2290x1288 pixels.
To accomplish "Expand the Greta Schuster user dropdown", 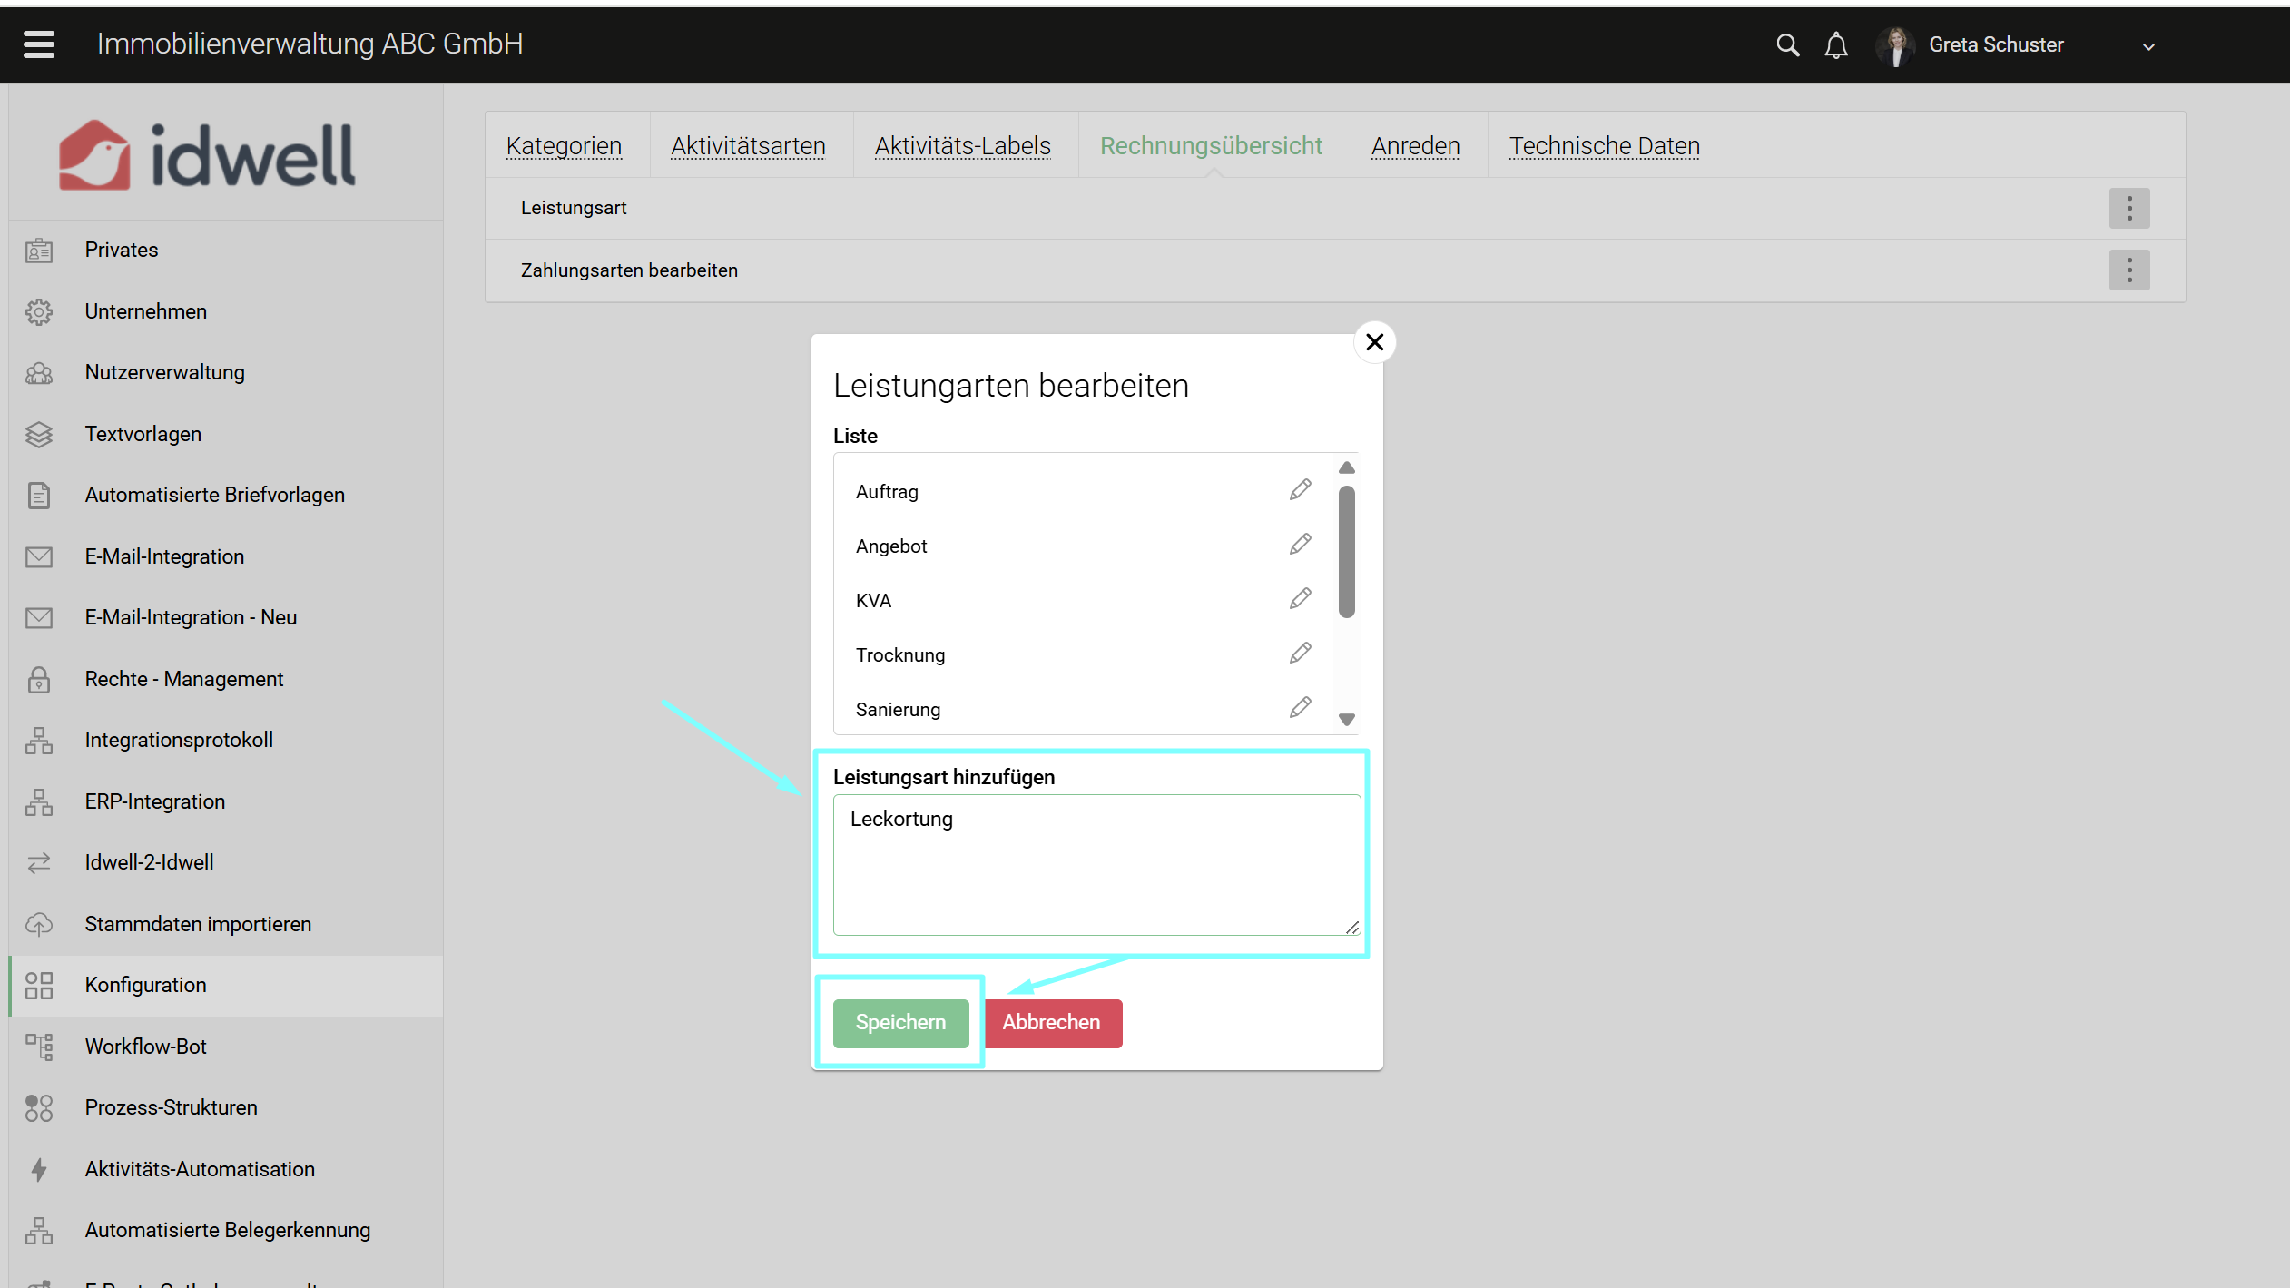I will [x=2147, y=46].
